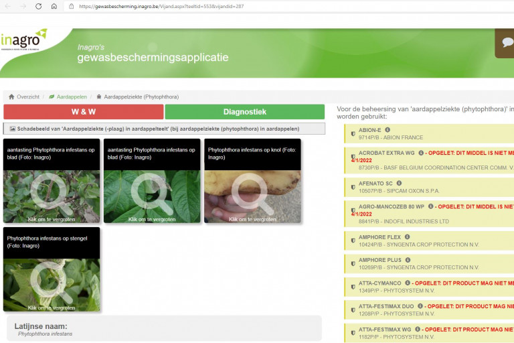Click the info icon next to AMPHORE PLUS
The height and width of the screenshot is (343, 514).
click(x=408, y=260)
